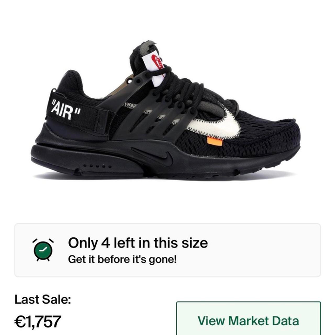The width and height of the screenshot is (335, 335).
Task: Click the Last Sale label
Action: click(x=42, y=299)
